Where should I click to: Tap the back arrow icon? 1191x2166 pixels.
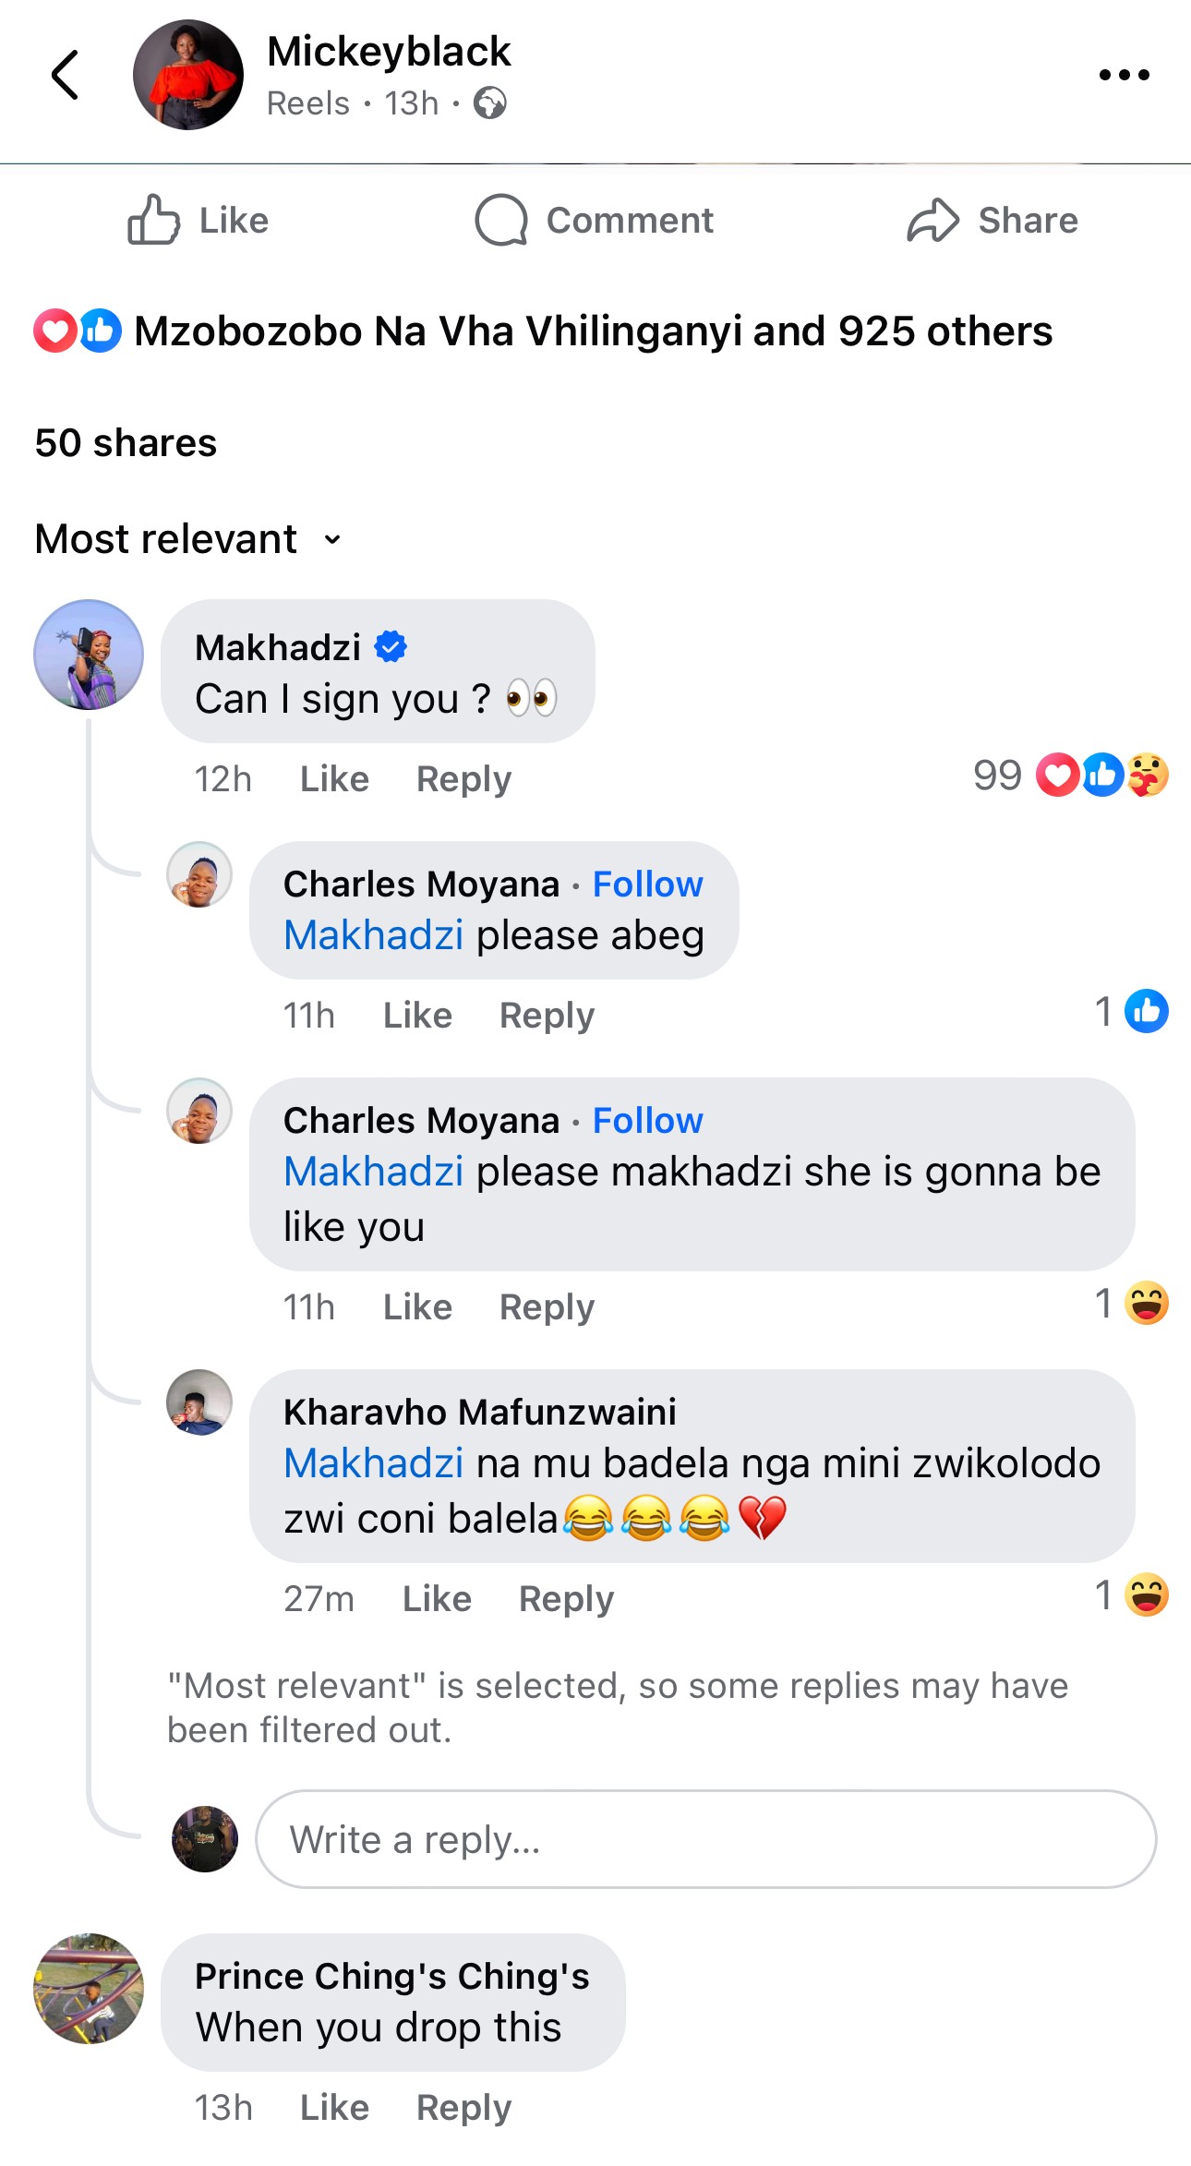click(65, 75)
